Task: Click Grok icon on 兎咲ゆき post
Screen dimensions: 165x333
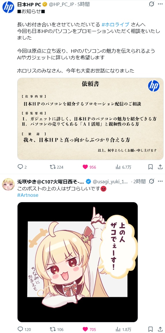Action: [151, 181]
